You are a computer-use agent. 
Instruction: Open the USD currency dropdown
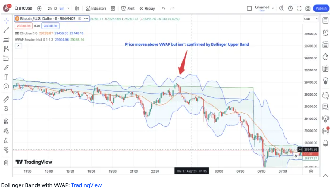coord(311,19)
